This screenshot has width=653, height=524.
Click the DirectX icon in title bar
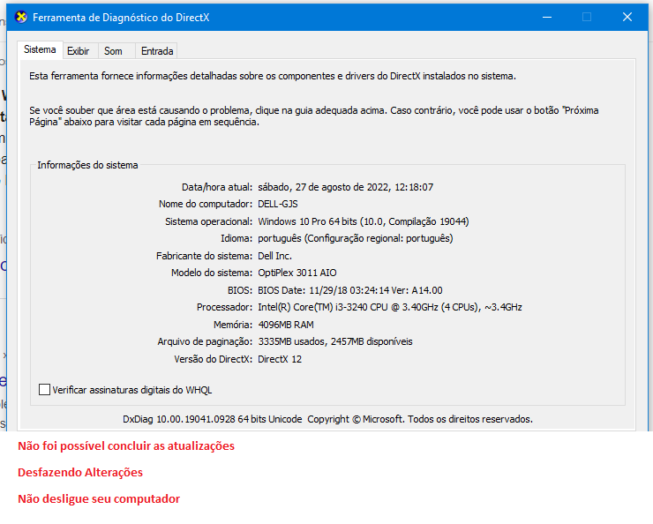(x=21, y=17)
